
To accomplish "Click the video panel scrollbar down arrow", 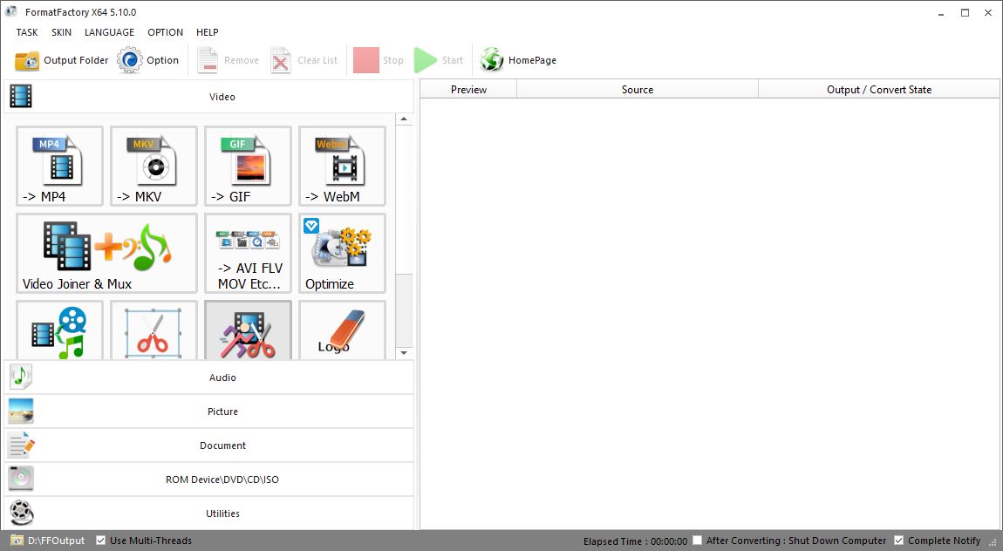I will coord(404,353).
